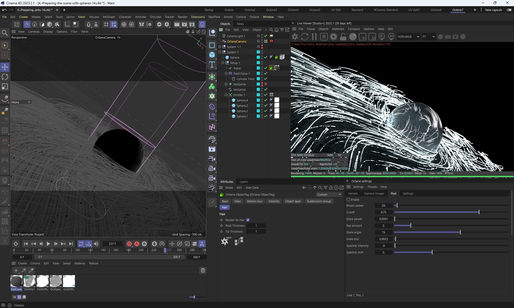Click the Cube primitive icon in side palette
This screenshot has height=308, width=514.
(212, 55)
